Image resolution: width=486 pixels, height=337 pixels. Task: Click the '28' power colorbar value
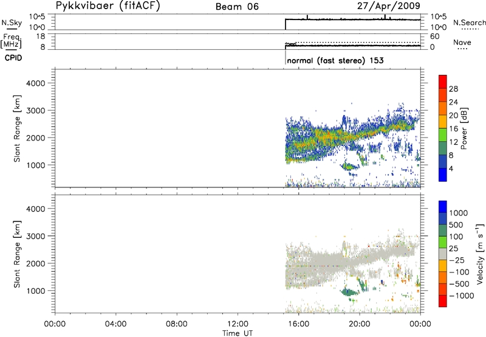(x=453, y=89)
